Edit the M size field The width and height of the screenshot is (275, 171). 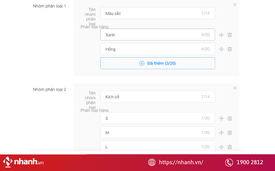click(x=158, y=132)
